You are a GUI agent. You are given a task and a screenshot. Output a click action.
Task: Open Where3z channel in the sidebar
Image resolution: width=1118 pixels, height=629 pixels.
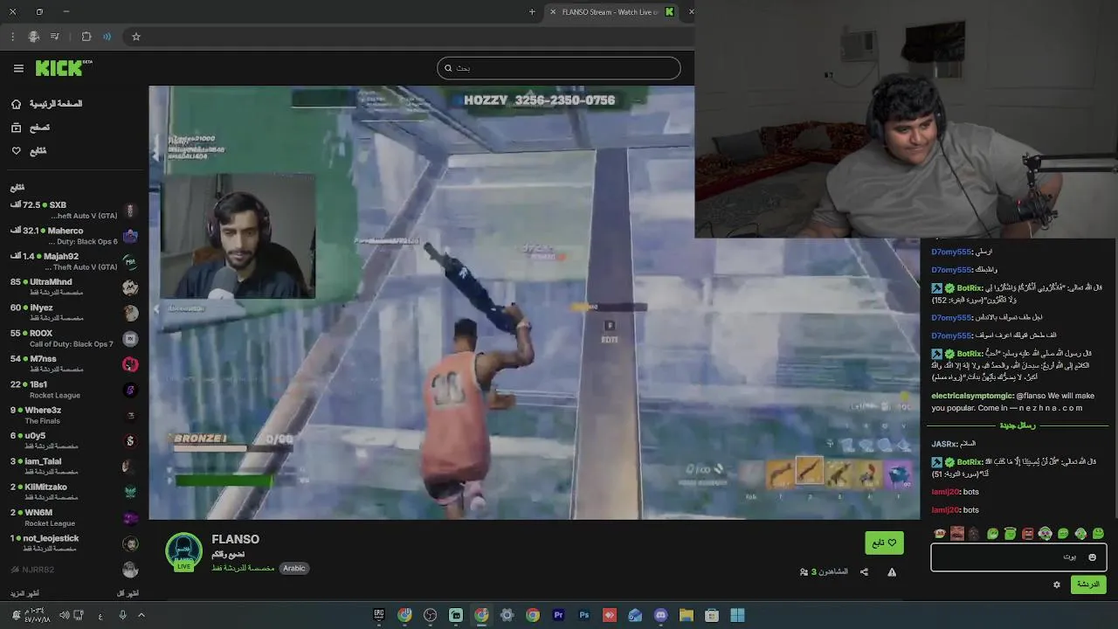click(72, 415)
